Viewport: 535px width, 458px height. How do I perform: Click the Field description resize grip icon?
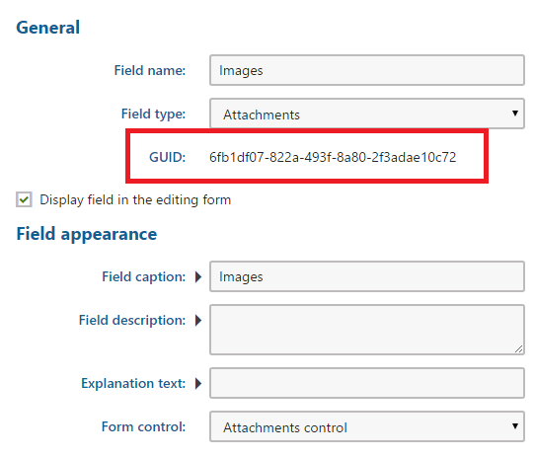click(518, 348)
